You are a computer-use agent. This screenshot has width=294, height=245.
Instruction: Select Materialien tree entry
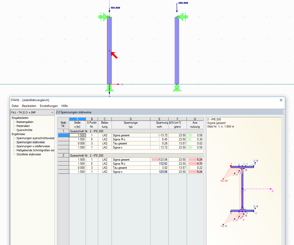point(23,126)
